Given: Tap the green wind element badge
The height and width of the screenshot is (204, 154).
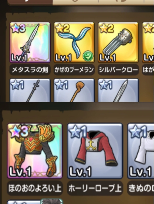Looking at the screenshot, I should (x=88, y=56).
